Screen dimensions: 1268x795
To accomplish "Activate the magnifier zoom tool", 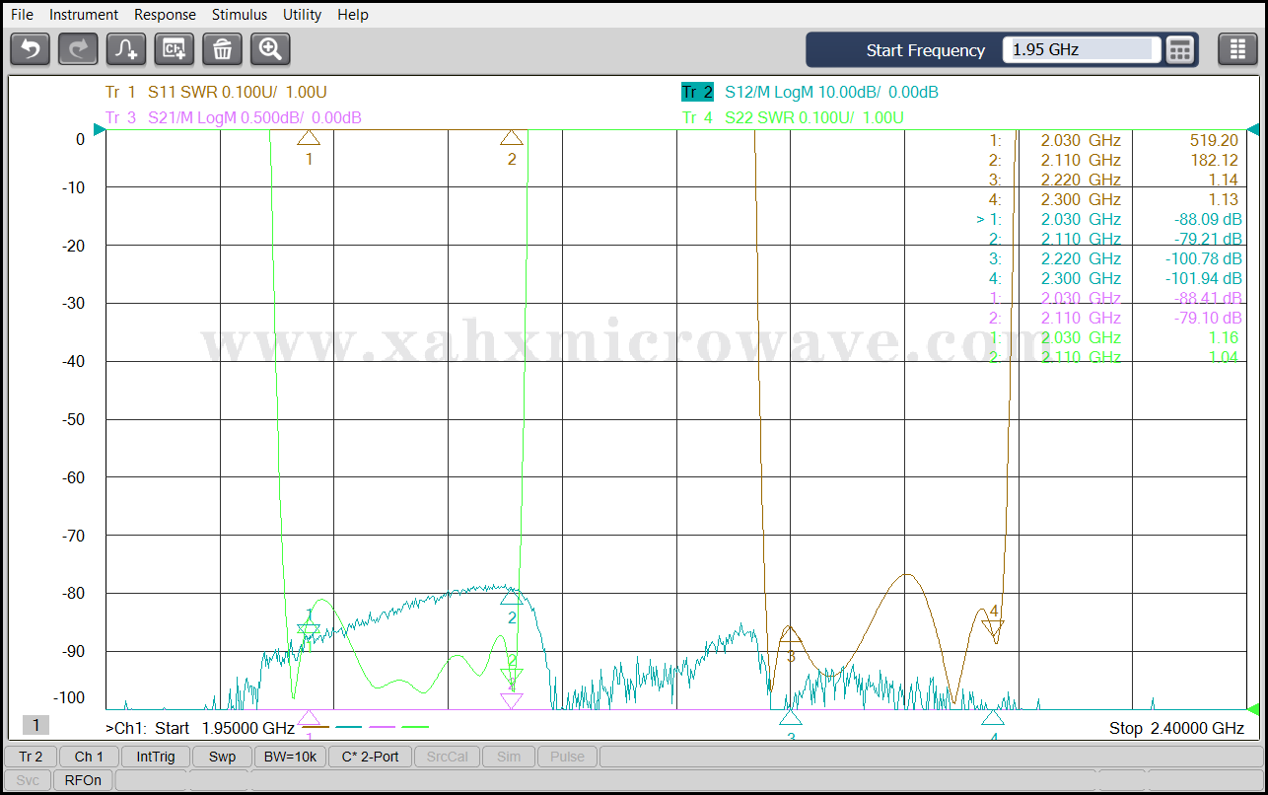I will click(x=270, y=48).
